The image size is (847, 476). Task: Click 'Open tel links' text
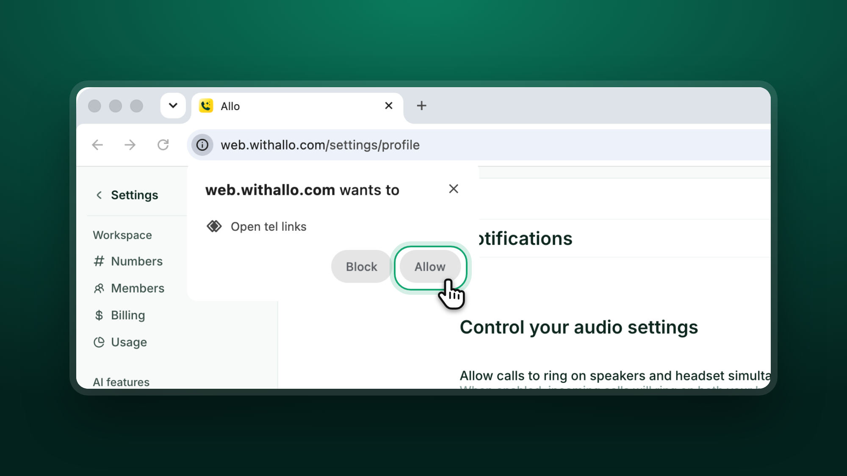268,227
